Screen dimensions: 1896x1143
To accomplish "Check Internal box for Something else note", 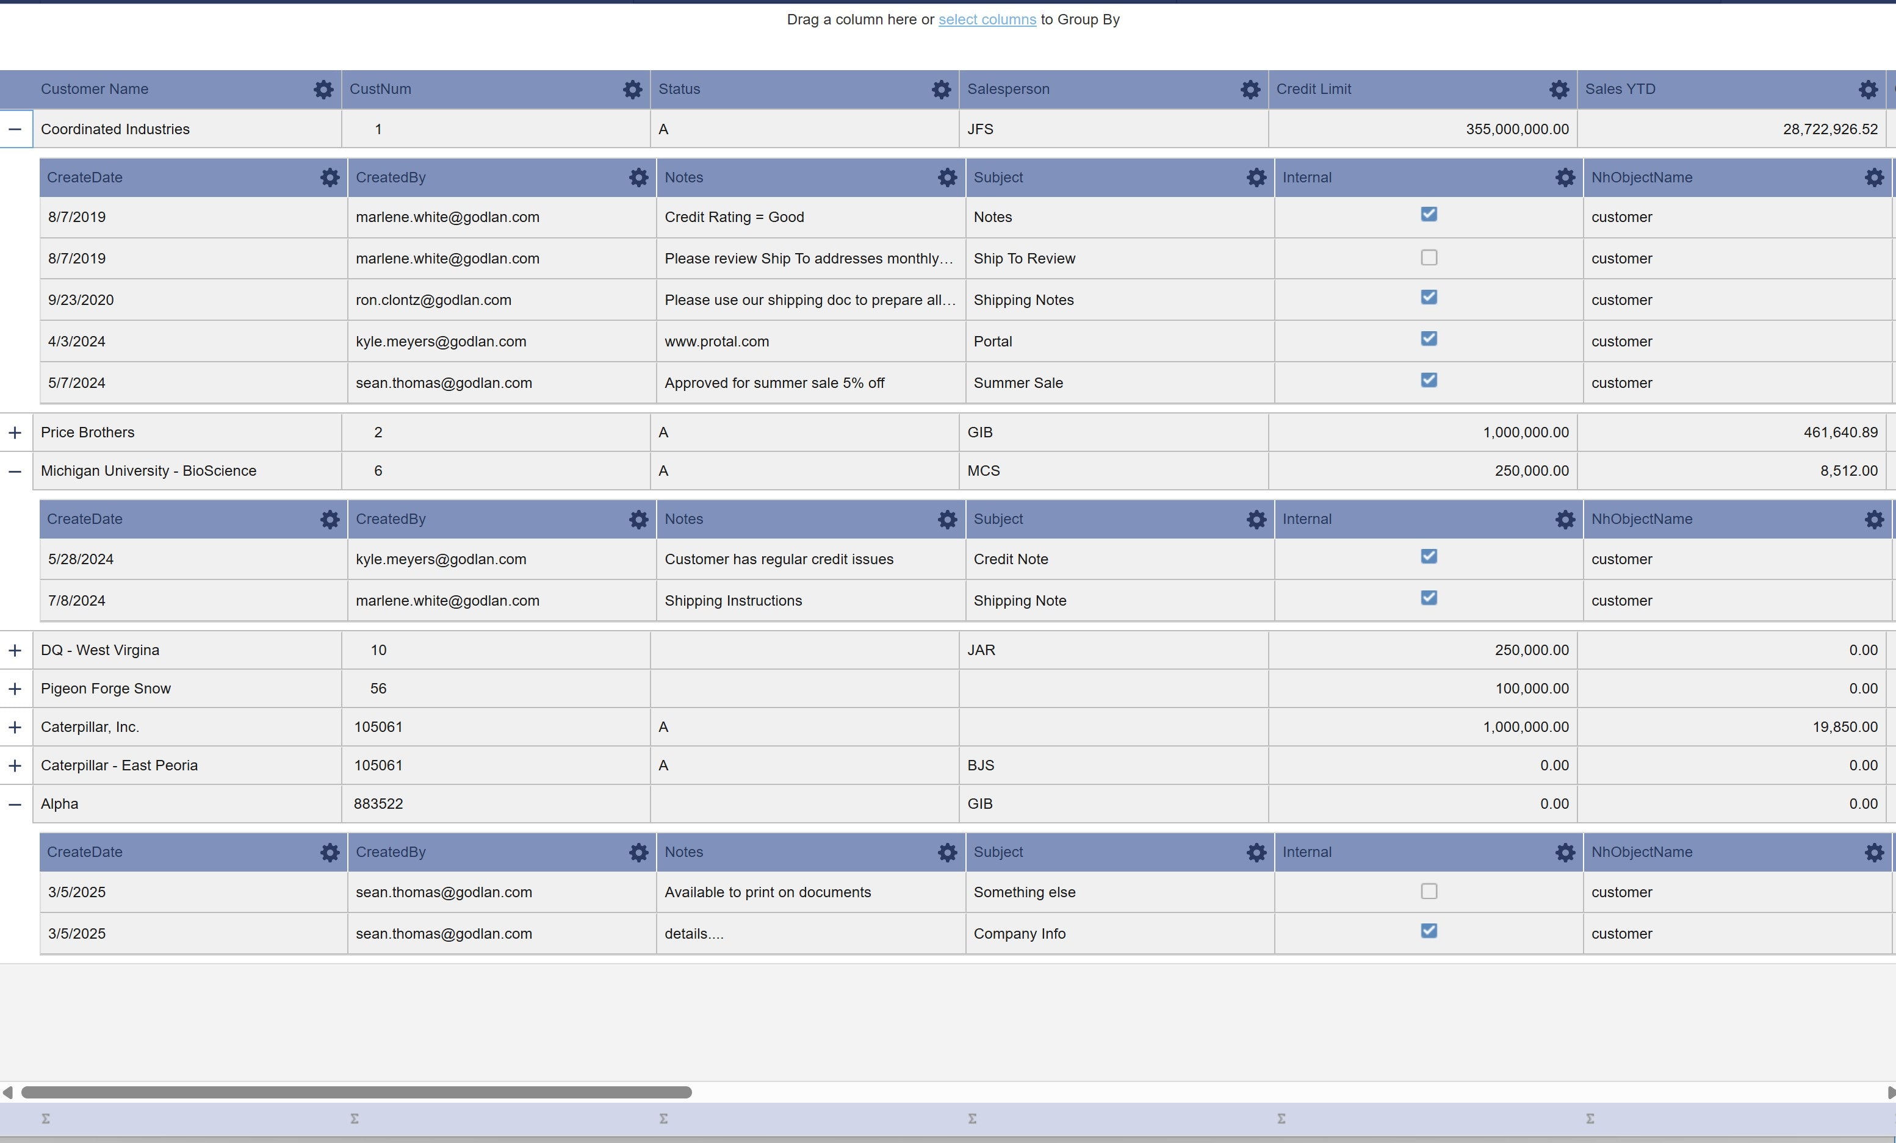I will pyautogui.click(x=1428, y=892).
